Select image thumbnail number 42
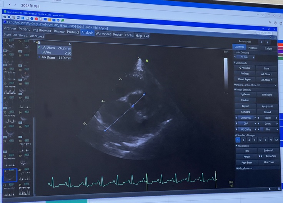 25,177
